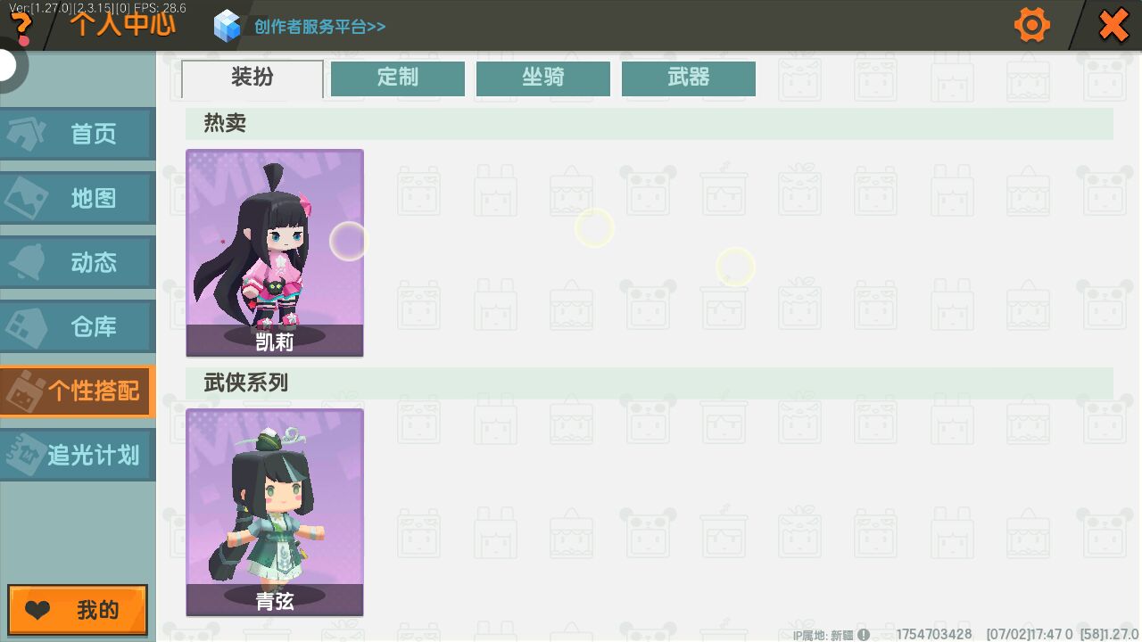Image resolution: width=1142 pixels, height=642 pixels.
Task: Click the bell icon beside 动态
Action: [27, 262]
